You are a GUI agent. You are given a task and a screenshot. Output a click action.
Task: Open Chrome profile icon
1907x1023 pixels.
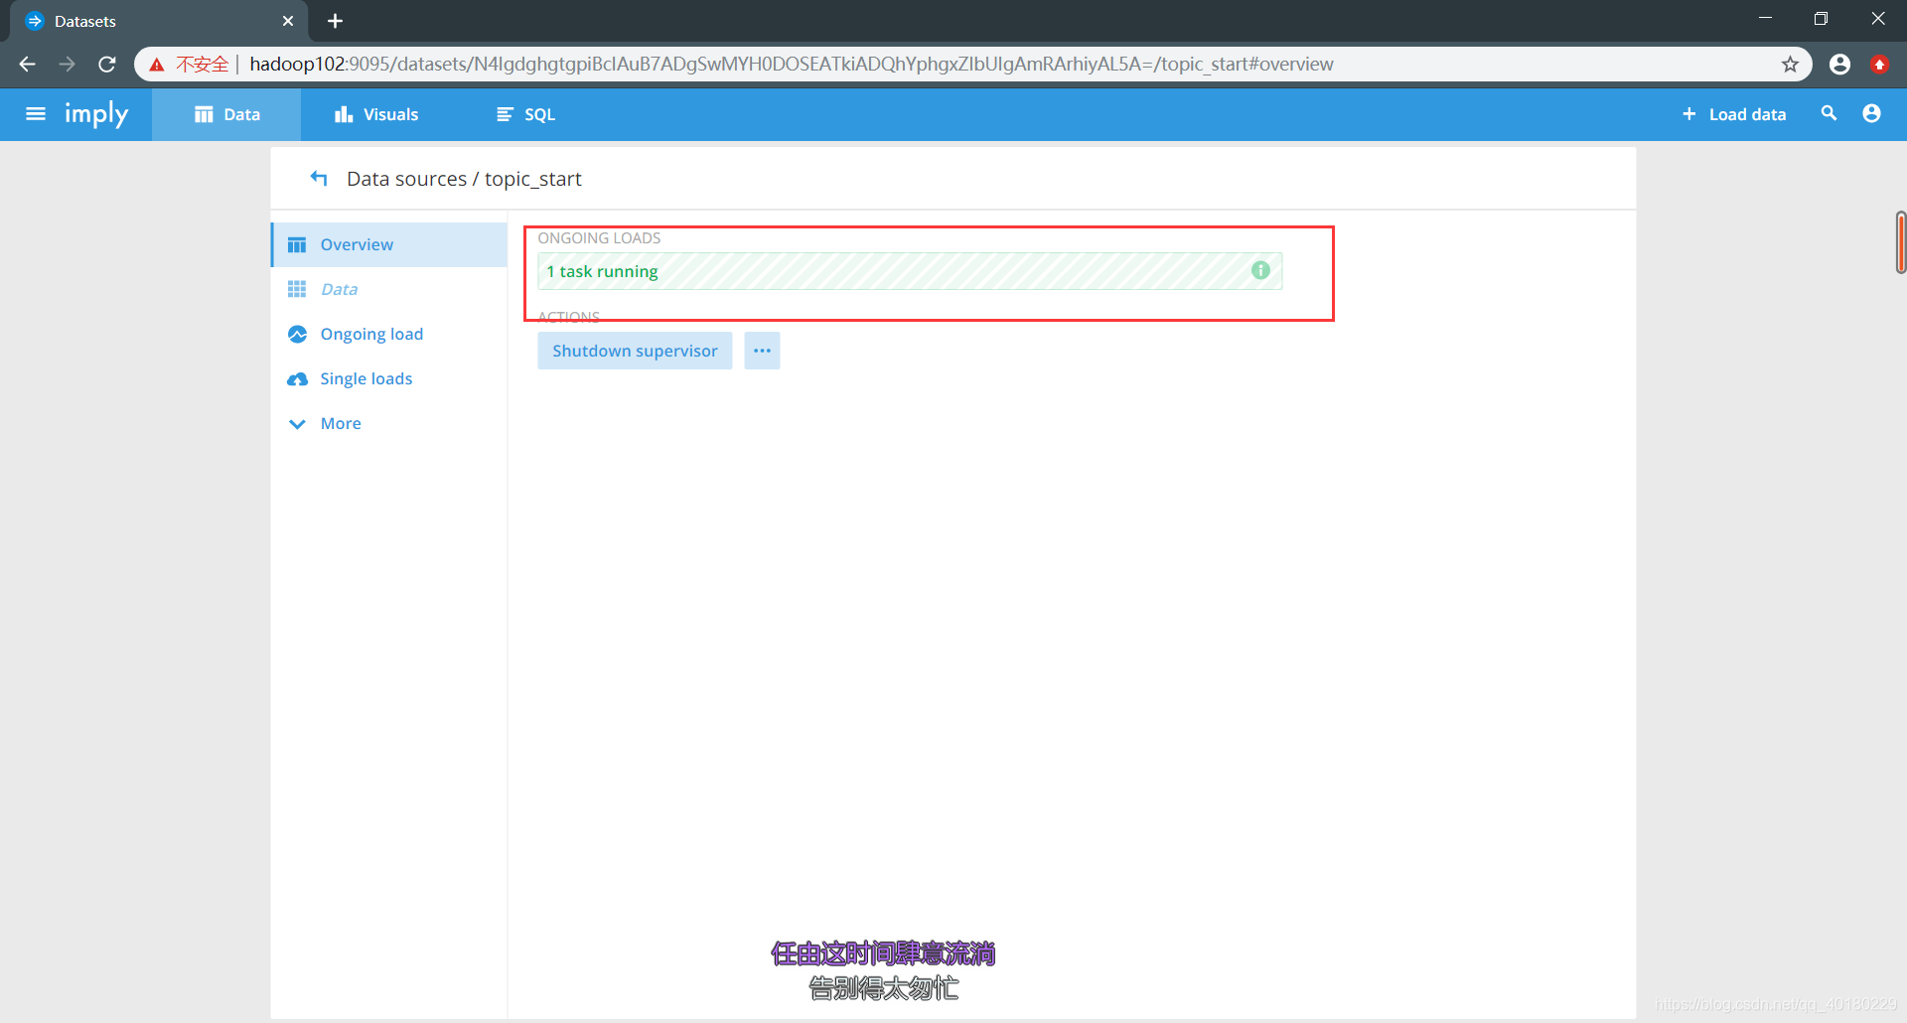point(1839,65)
